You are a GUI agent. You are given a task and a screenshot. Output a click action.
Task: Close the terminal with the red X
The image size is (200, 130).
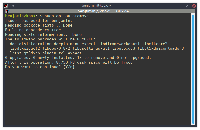pos(194,6)
